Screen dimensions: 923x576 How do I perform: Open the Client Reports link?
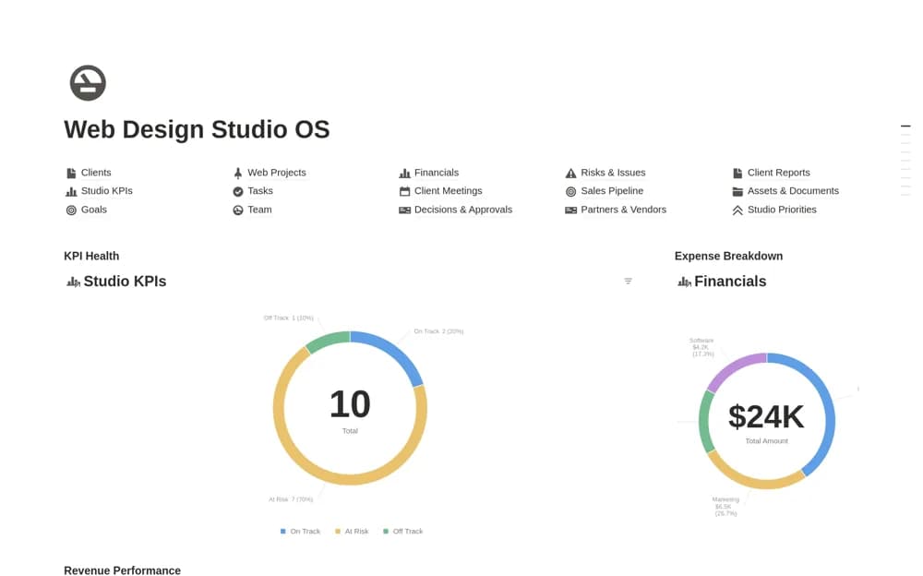pos(779,173)
